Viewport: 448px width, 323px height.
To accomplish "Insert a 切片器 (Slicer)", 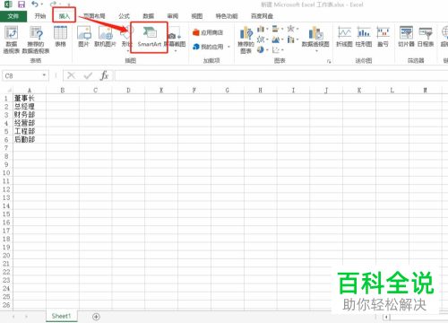I will 406,37.
